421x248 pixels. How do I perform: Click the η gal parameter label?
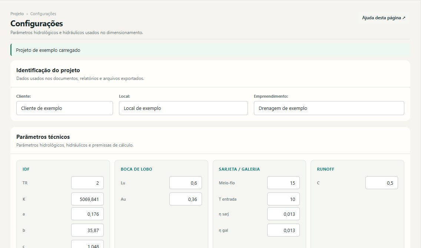(223, 230)
